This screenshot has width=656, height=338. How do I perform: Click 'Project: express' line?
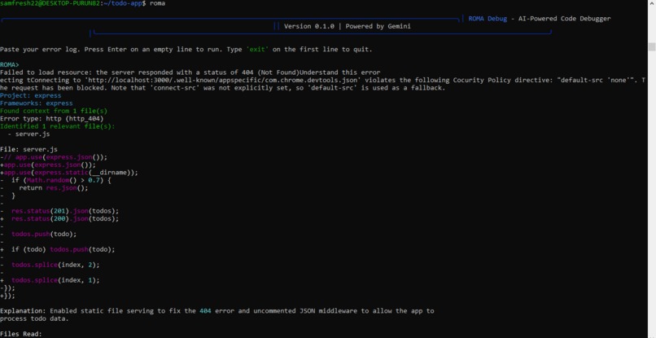(31, 95)
